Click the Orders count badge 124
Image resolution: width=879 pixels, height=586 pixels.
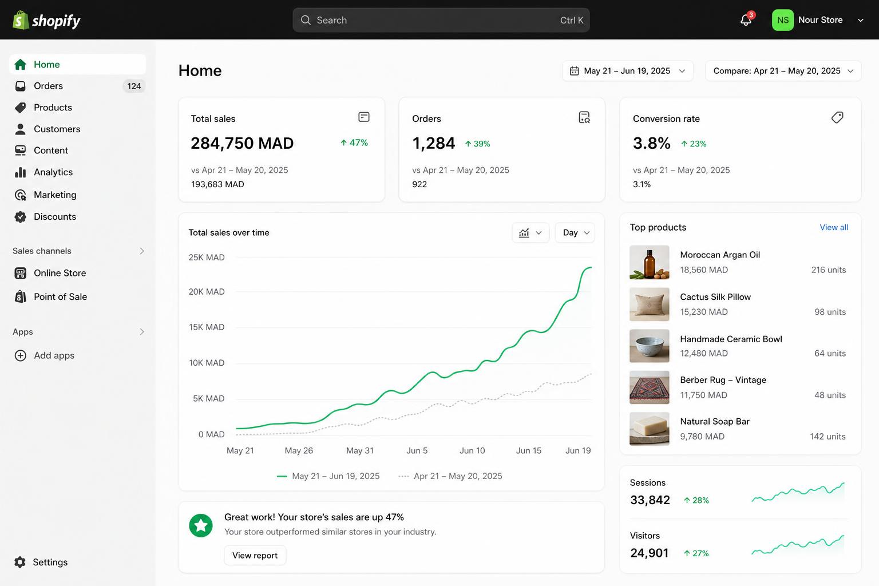(134, 86)
